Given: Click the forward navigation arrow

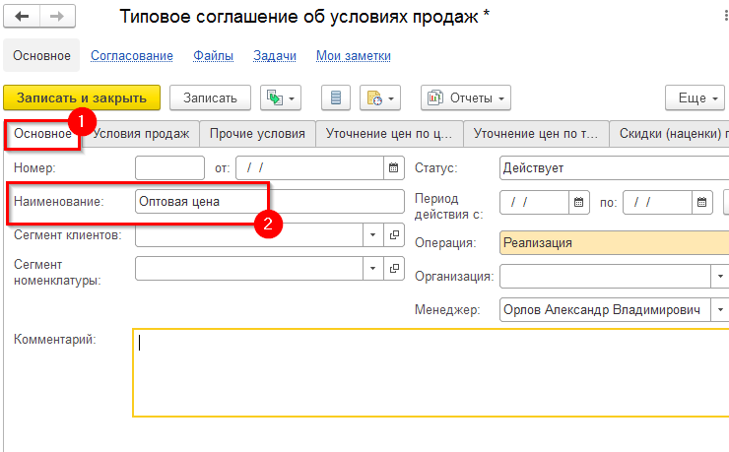Looking at the screenshot, I should (56, 17).
